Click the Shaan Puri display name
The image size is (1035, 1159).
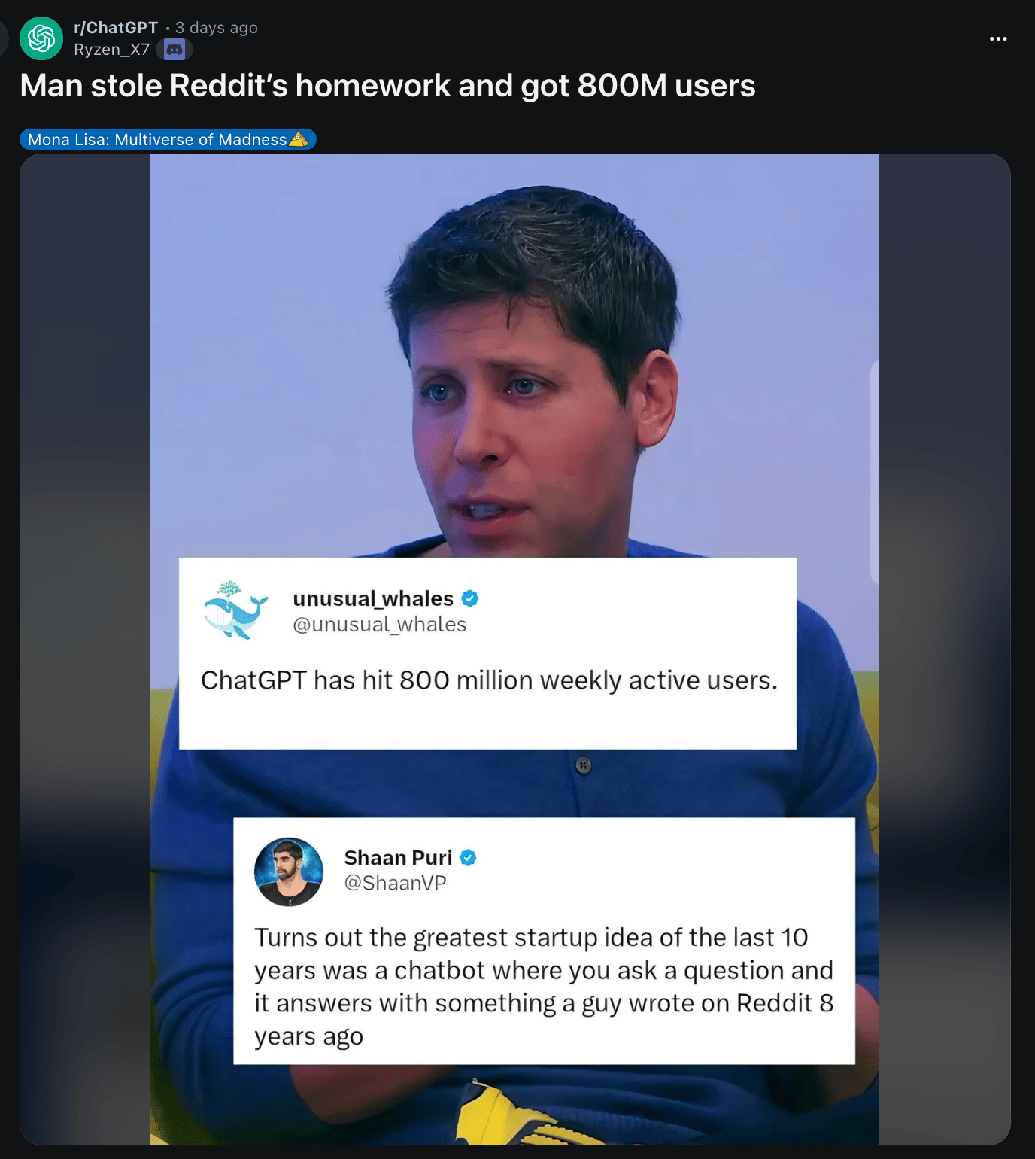[398, 858]
